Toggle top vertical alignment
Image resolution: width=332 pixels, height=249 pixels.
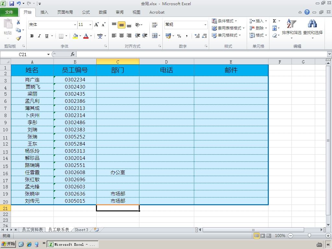tap(114, 25)
